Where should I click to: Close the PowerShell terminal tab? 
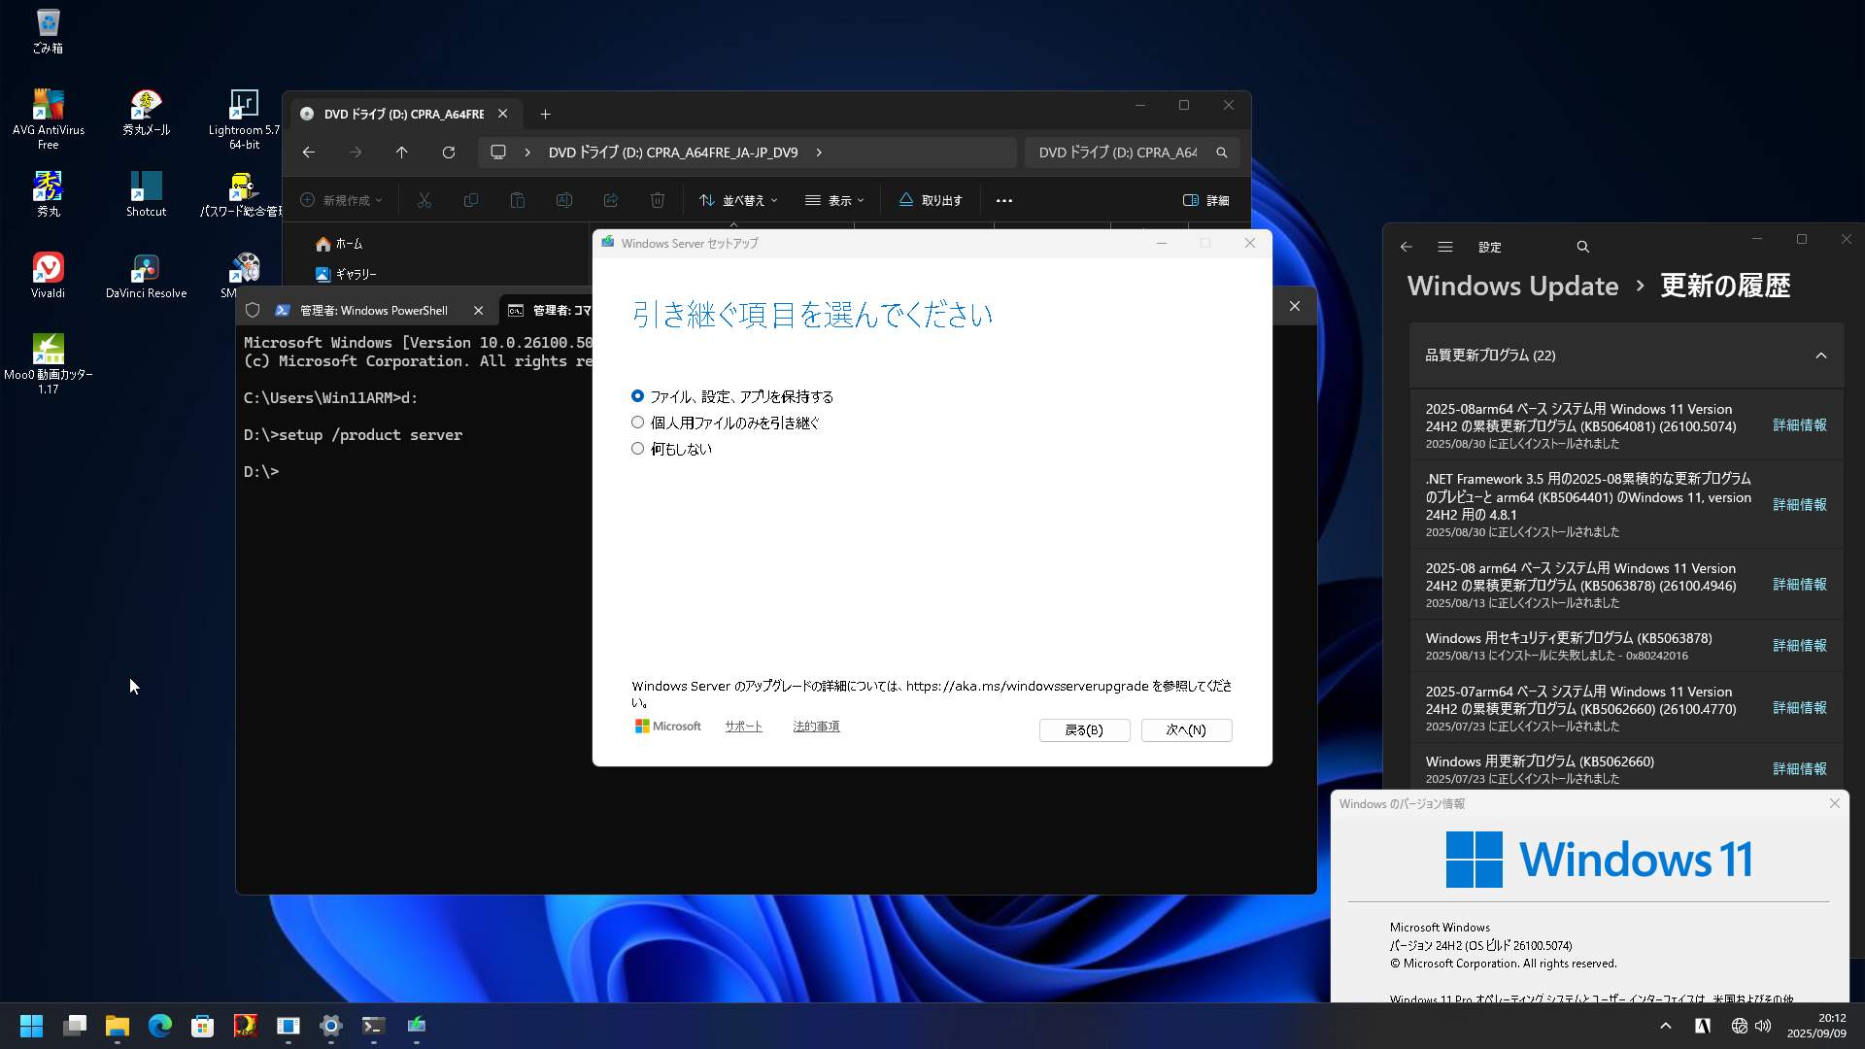(478, 310)
